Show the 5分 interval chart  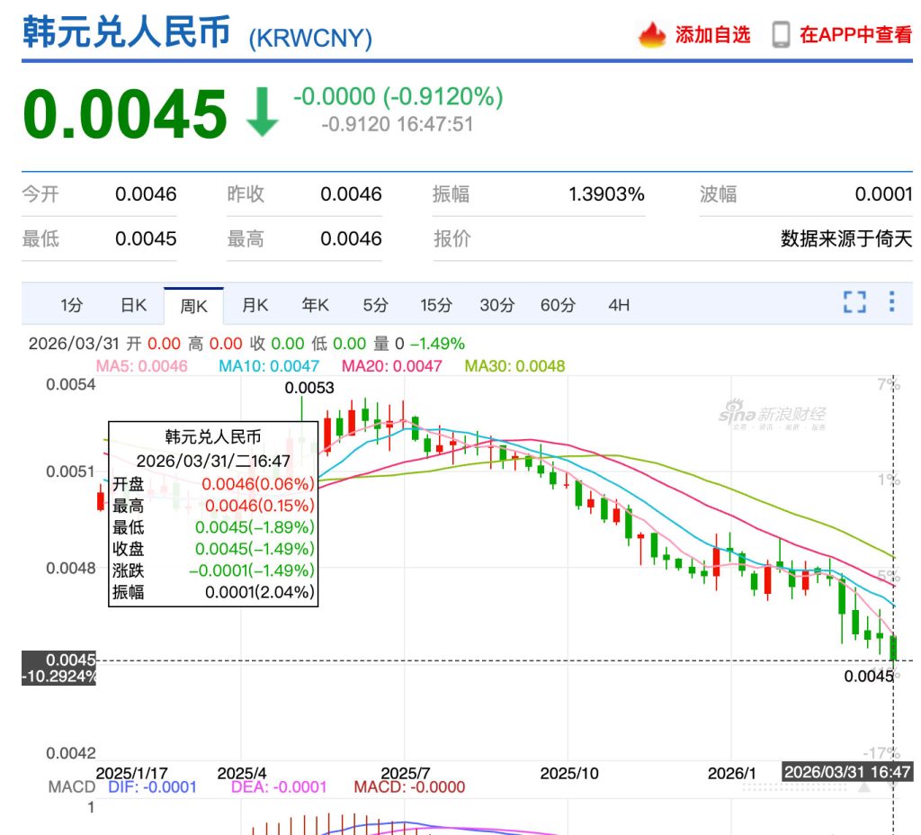(375, 305)
